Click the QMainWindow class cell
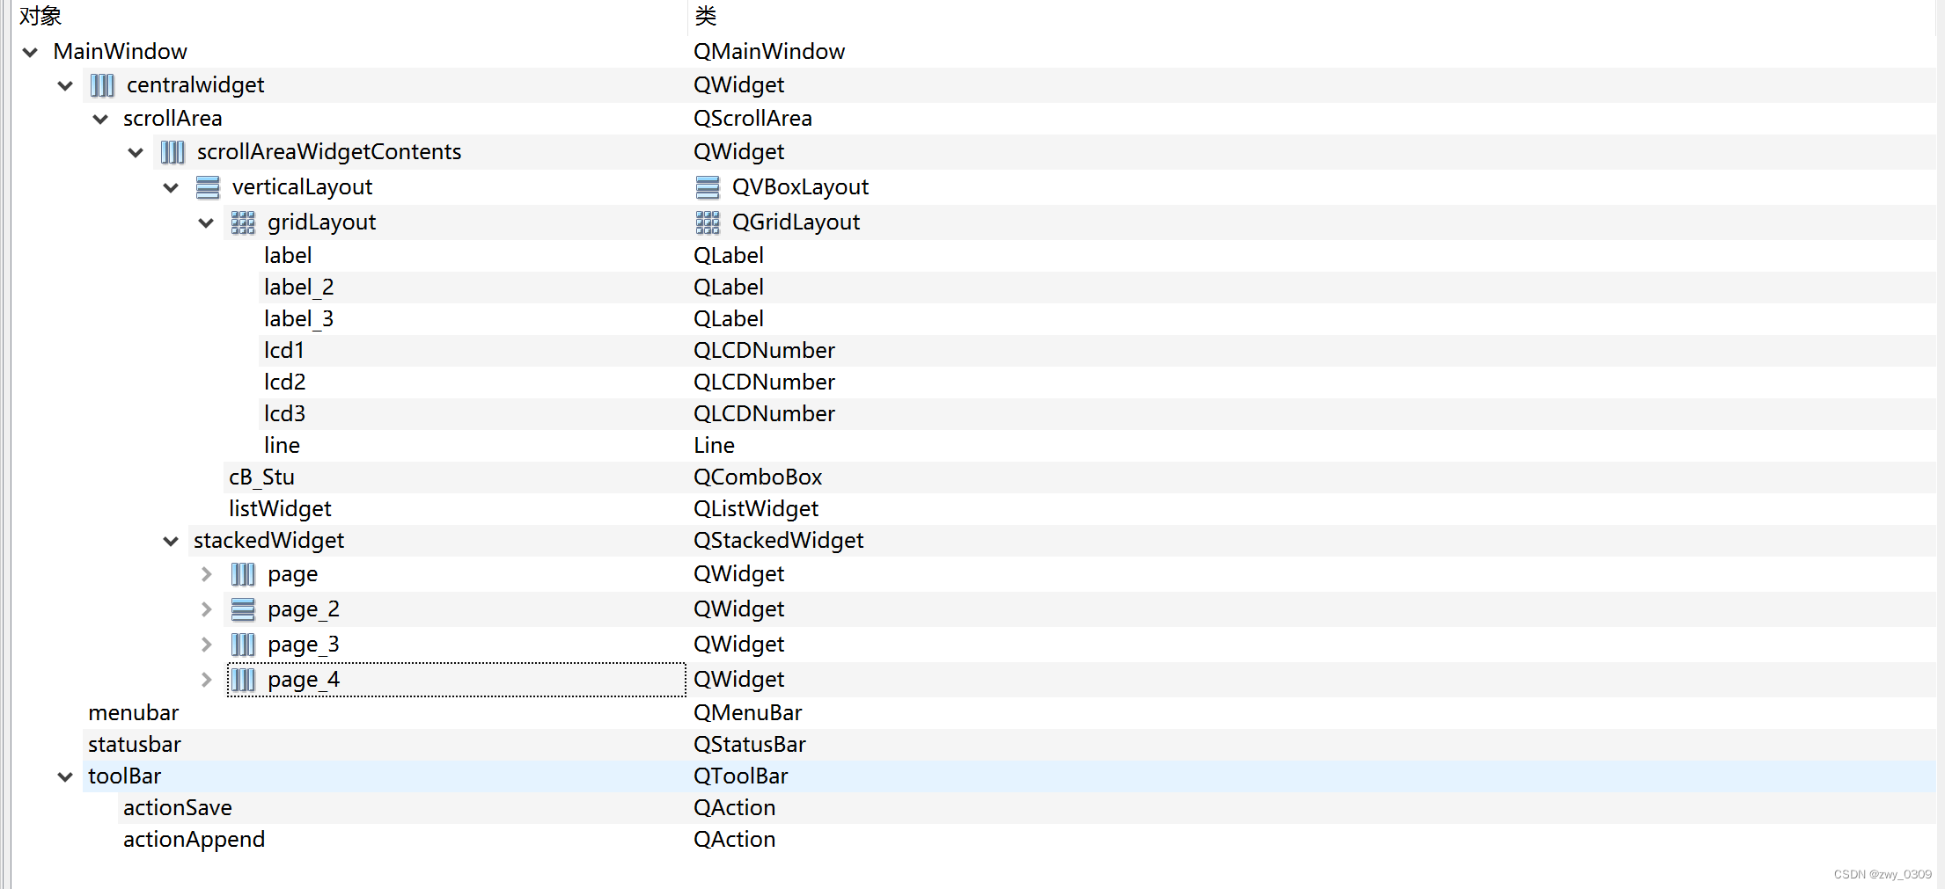The height and width of the screenshot is (889, 1945). coord(769,52)
